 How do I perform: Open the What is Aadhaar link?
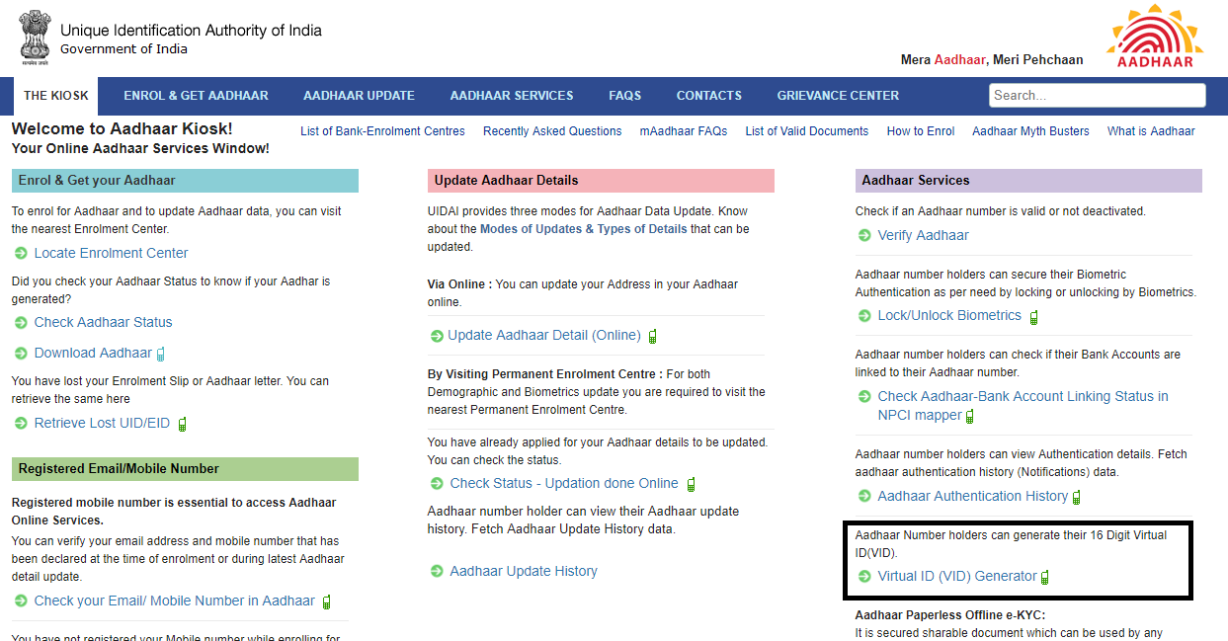1150,130
